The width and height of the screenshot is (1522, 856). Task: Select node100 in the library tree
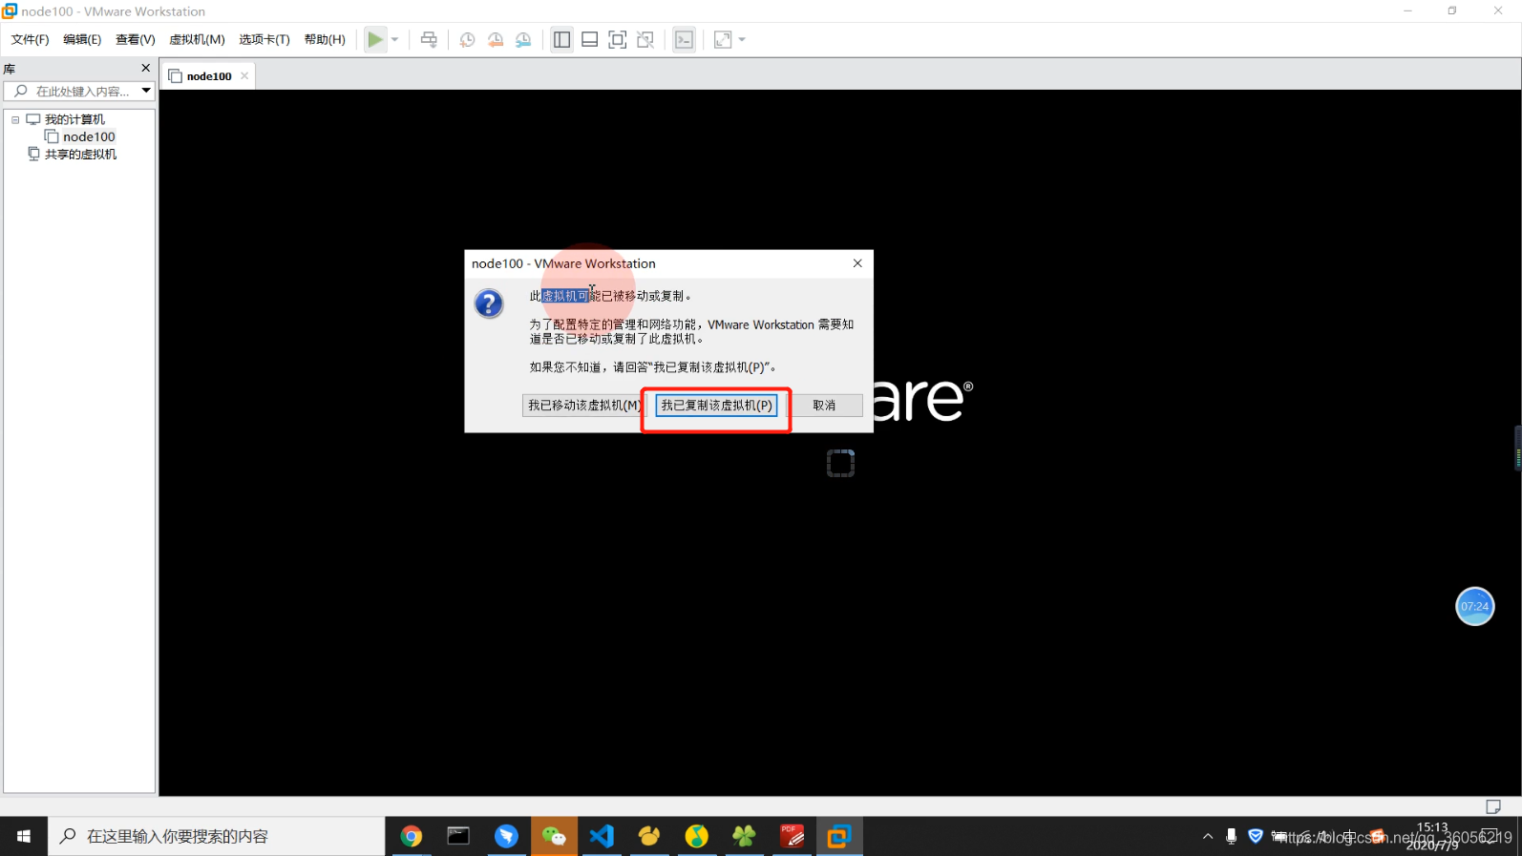click(89, 136)
